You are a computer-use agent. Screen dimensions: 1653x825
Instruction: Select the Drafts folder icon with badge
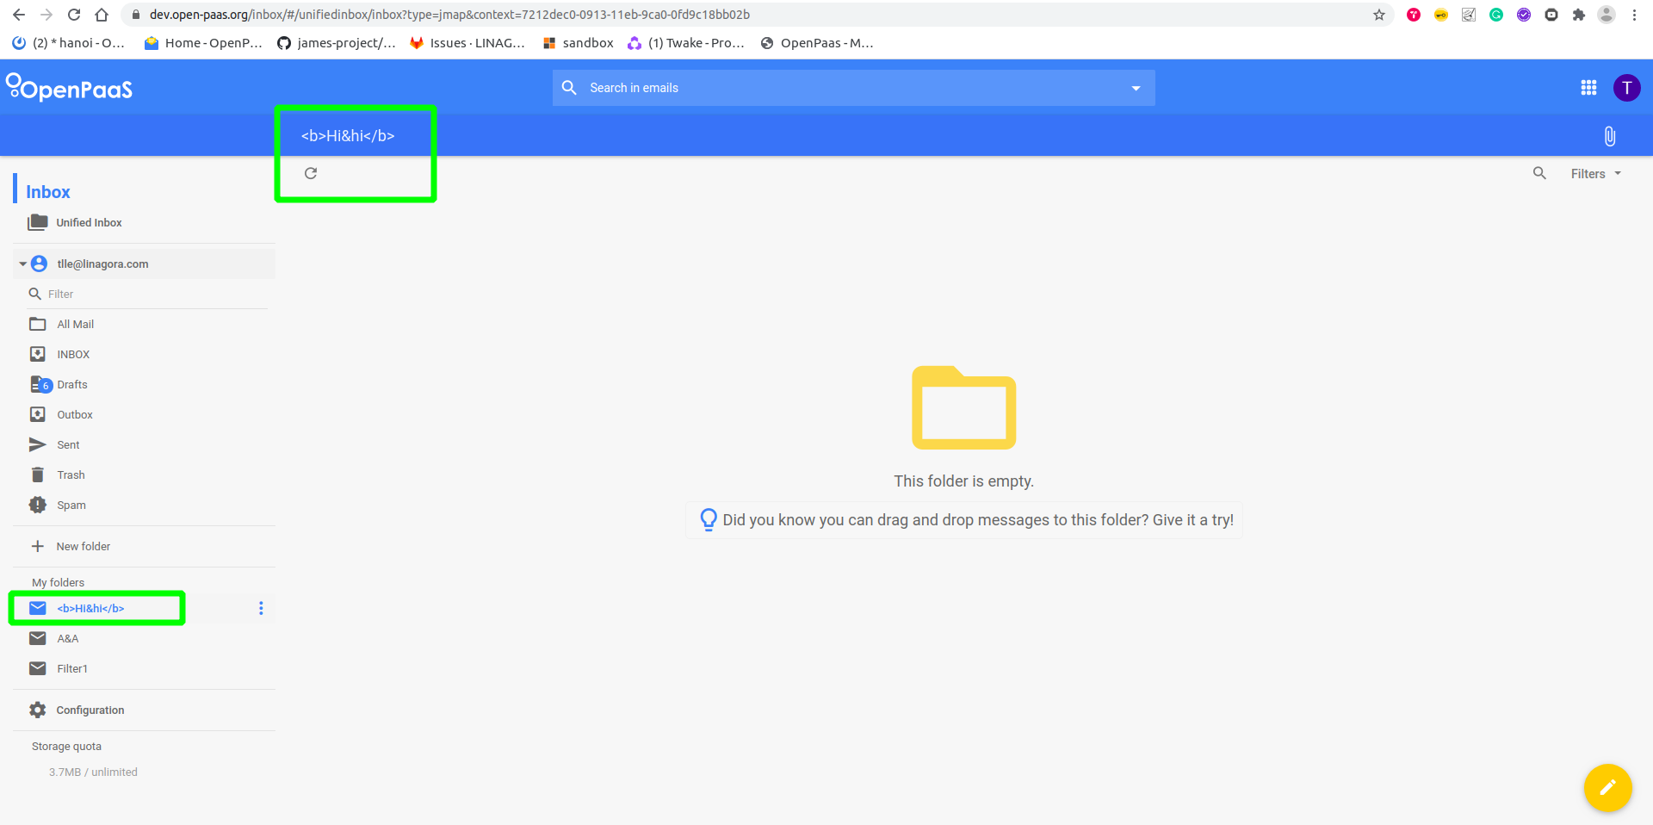point(40,384)
